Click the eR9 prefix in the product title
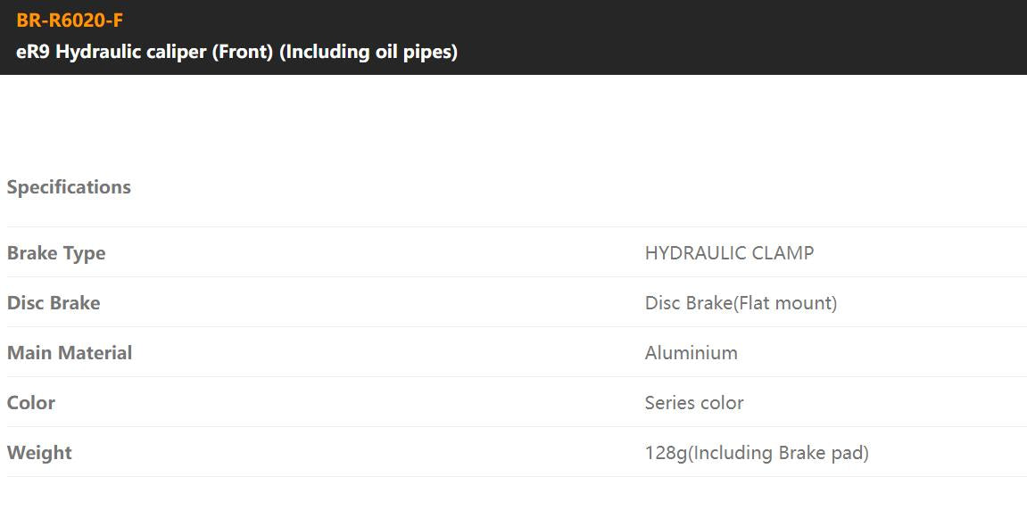 coord(32,52)
